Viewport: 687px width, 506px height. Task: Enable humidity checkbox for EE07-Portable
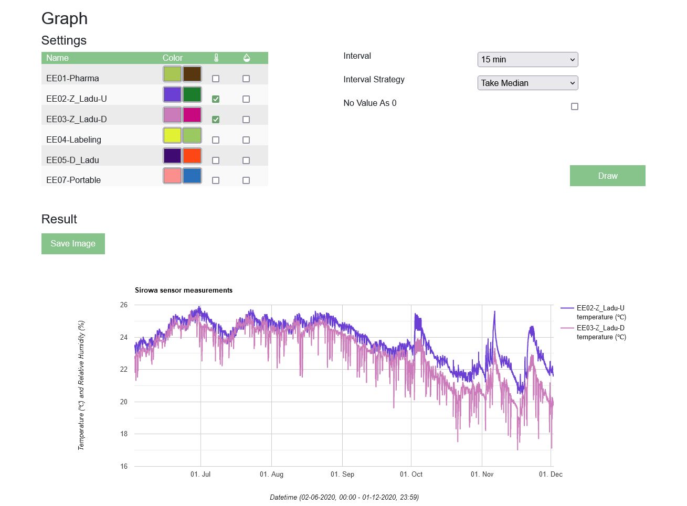(246, 180)
